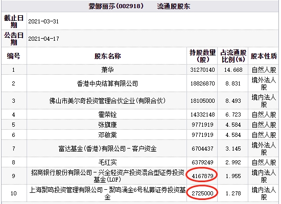This screenshot has height=204, width=281.
Task: Click 境外法人股 in 香港中央结算 row
Action: click(264, 83)
